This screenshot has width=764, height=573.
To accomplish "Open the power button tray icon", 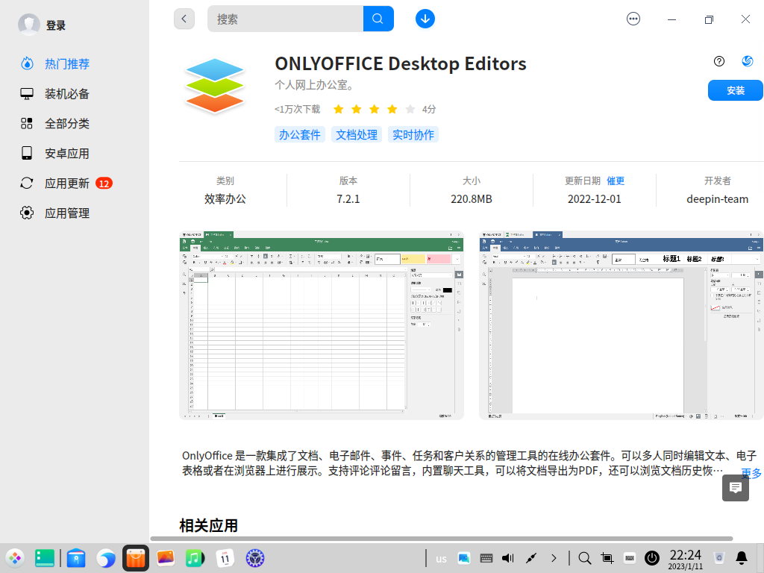I will (x=652, y=558).
